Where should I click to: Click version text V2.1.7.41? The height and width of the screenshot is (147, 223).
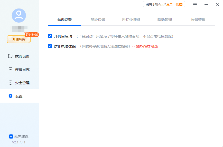pyautogui.click(x=19, y=142)
